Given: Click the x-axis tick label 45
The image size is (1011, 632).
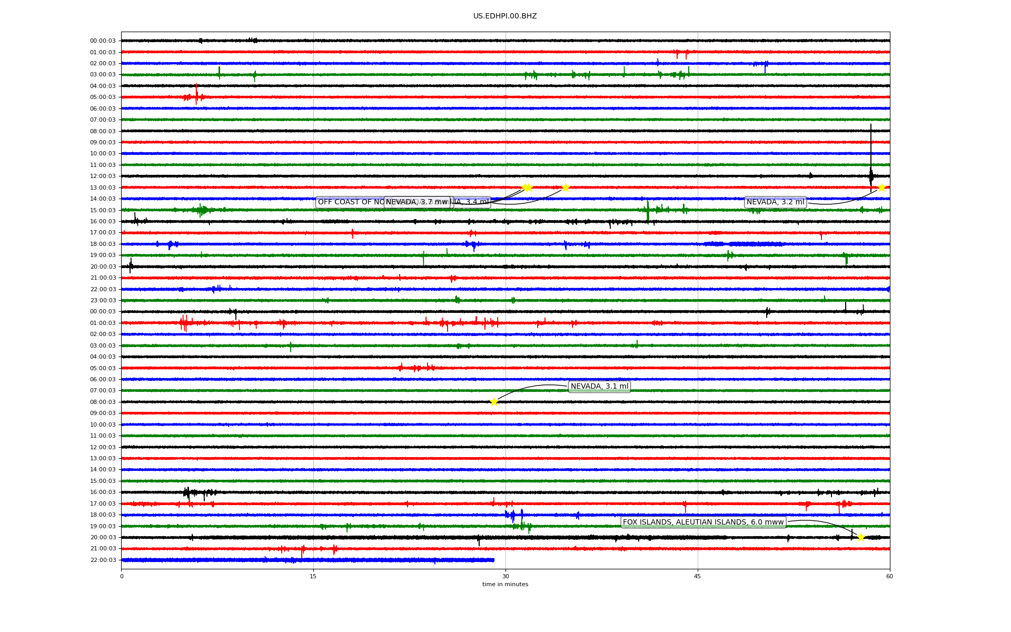Looking at the screenshot, I should (698, 576).
